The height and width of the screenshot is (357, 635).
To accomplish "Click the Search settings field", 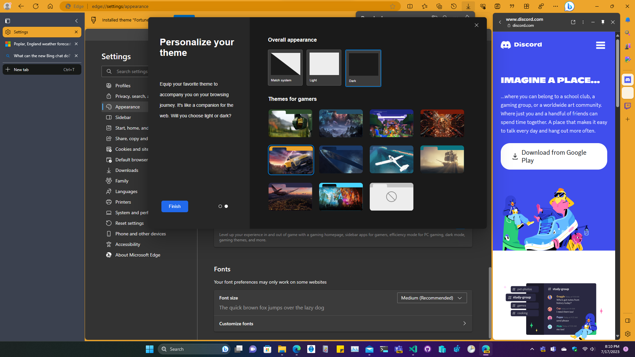I will [x=126, y=71].
